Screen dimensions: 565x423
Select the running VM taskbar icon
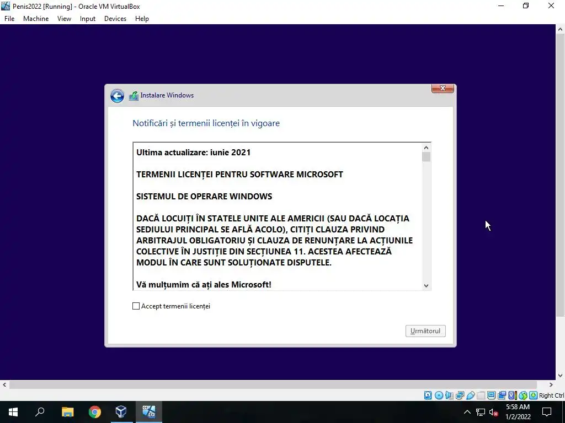148,412
